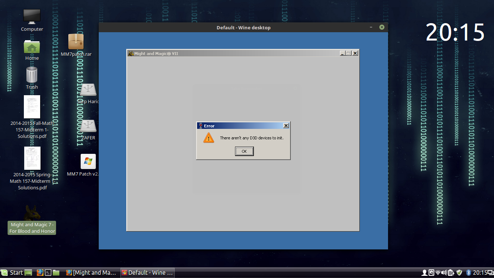The height and width of the screenshot is (278, 494).
Task: Select the Might and Magic 7 desktop shortcut icon
Action: coord(32,212)
